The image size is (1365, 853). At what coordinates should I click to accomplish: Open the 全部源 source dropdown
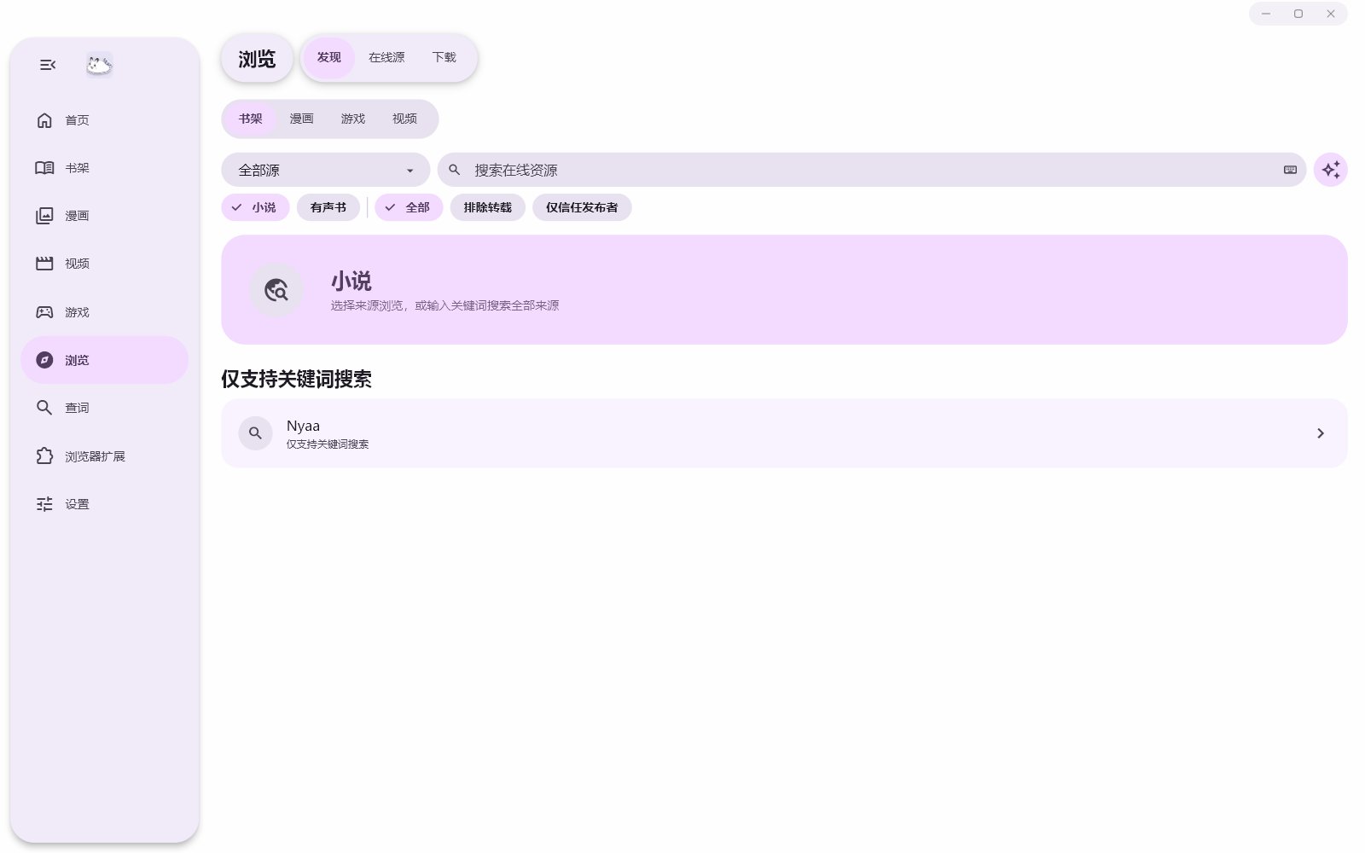coord(326,170)
